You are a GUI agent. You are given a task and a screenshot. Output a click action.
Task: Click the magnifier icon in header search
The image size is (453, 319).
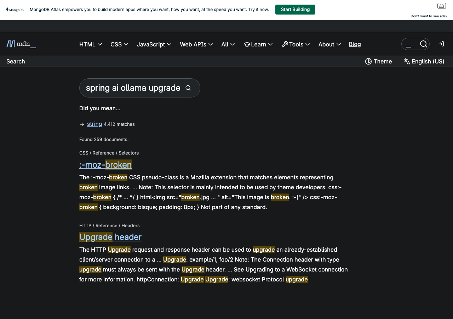click(x=423, y=44)
